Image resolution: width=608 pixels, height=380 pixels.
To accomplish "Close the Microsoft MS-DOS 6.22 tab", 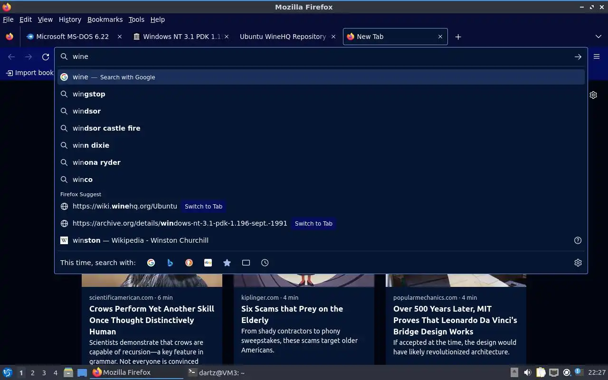I will click(120, 37).
